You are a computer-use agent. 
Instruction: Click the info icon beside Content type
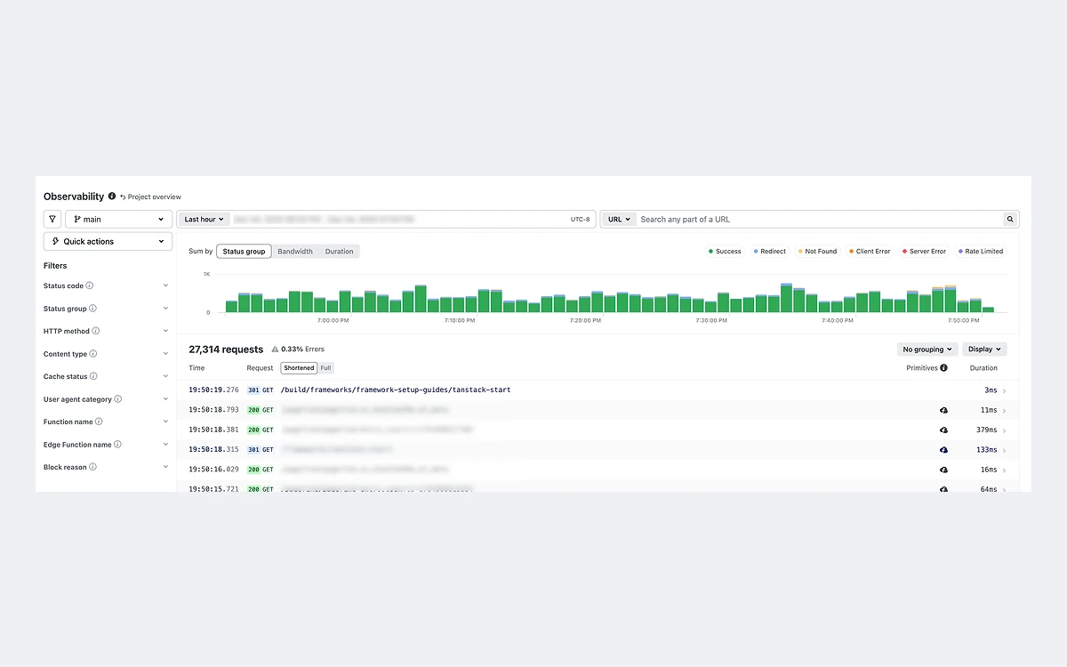click(x=93, y=354)
